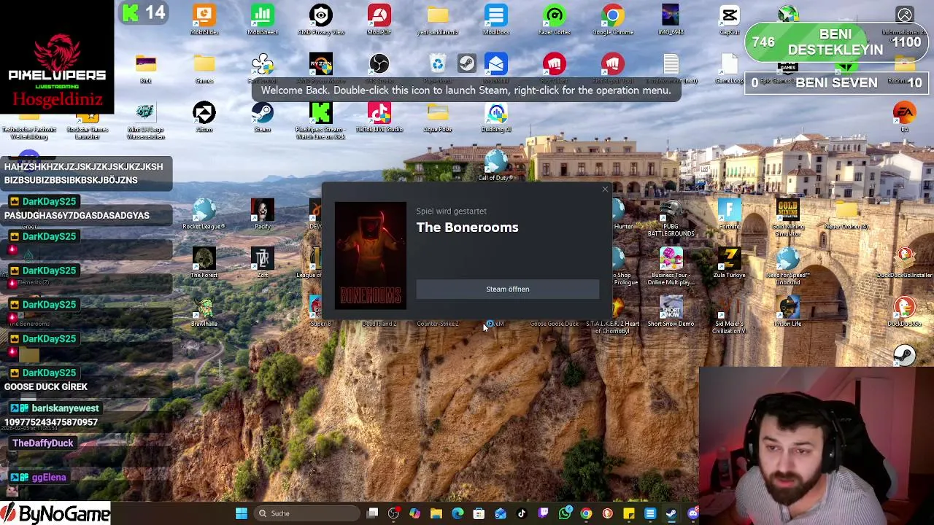This screenshot has width=934, height=525.
Task: Click the floating Steam icon at right edge
Action: pyautogui.click(x=904, y=354)
